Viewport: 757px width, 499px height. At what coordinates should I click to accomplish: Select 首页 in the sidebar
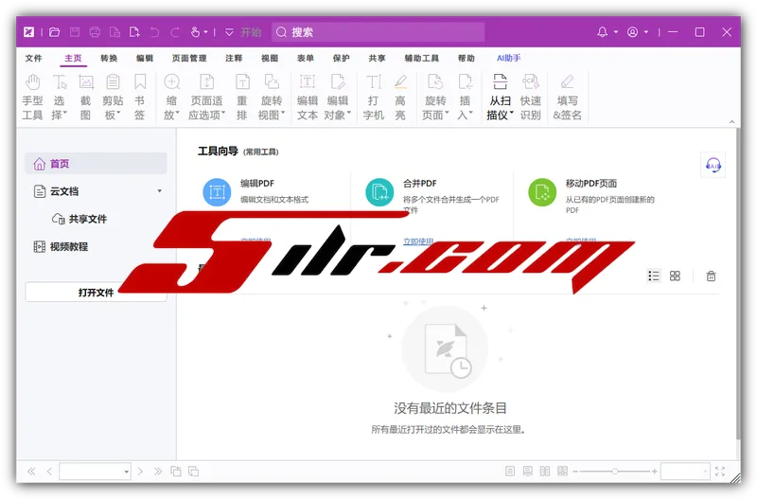[97, 164]
